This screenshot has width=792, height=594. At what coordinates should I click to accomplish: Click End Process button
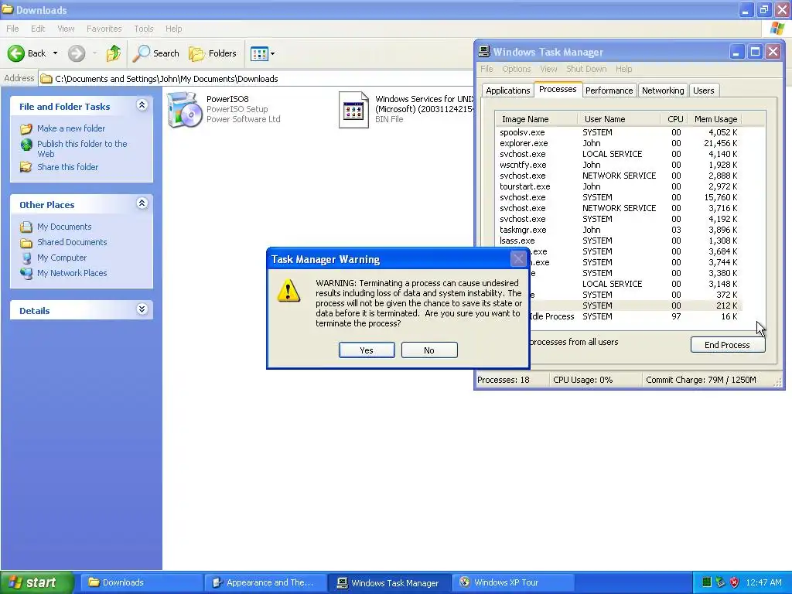pyautogui.click(x=727, y=345)
